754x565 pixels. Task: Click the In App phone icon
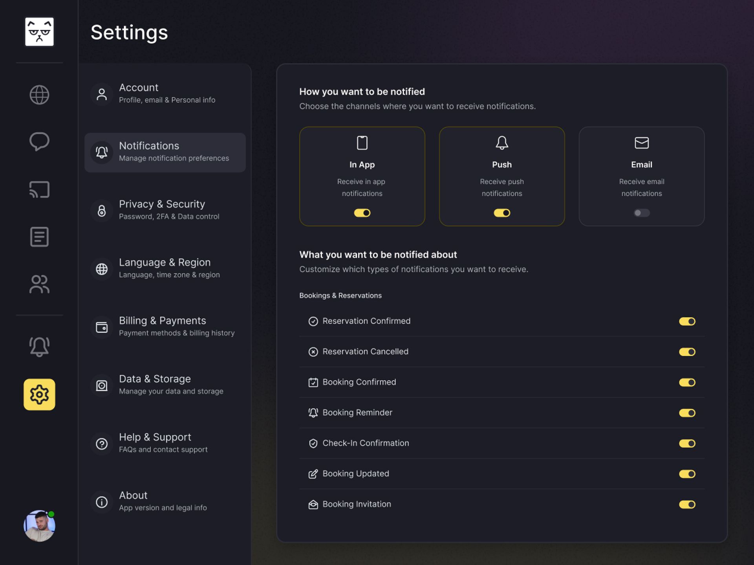[362, 143]
